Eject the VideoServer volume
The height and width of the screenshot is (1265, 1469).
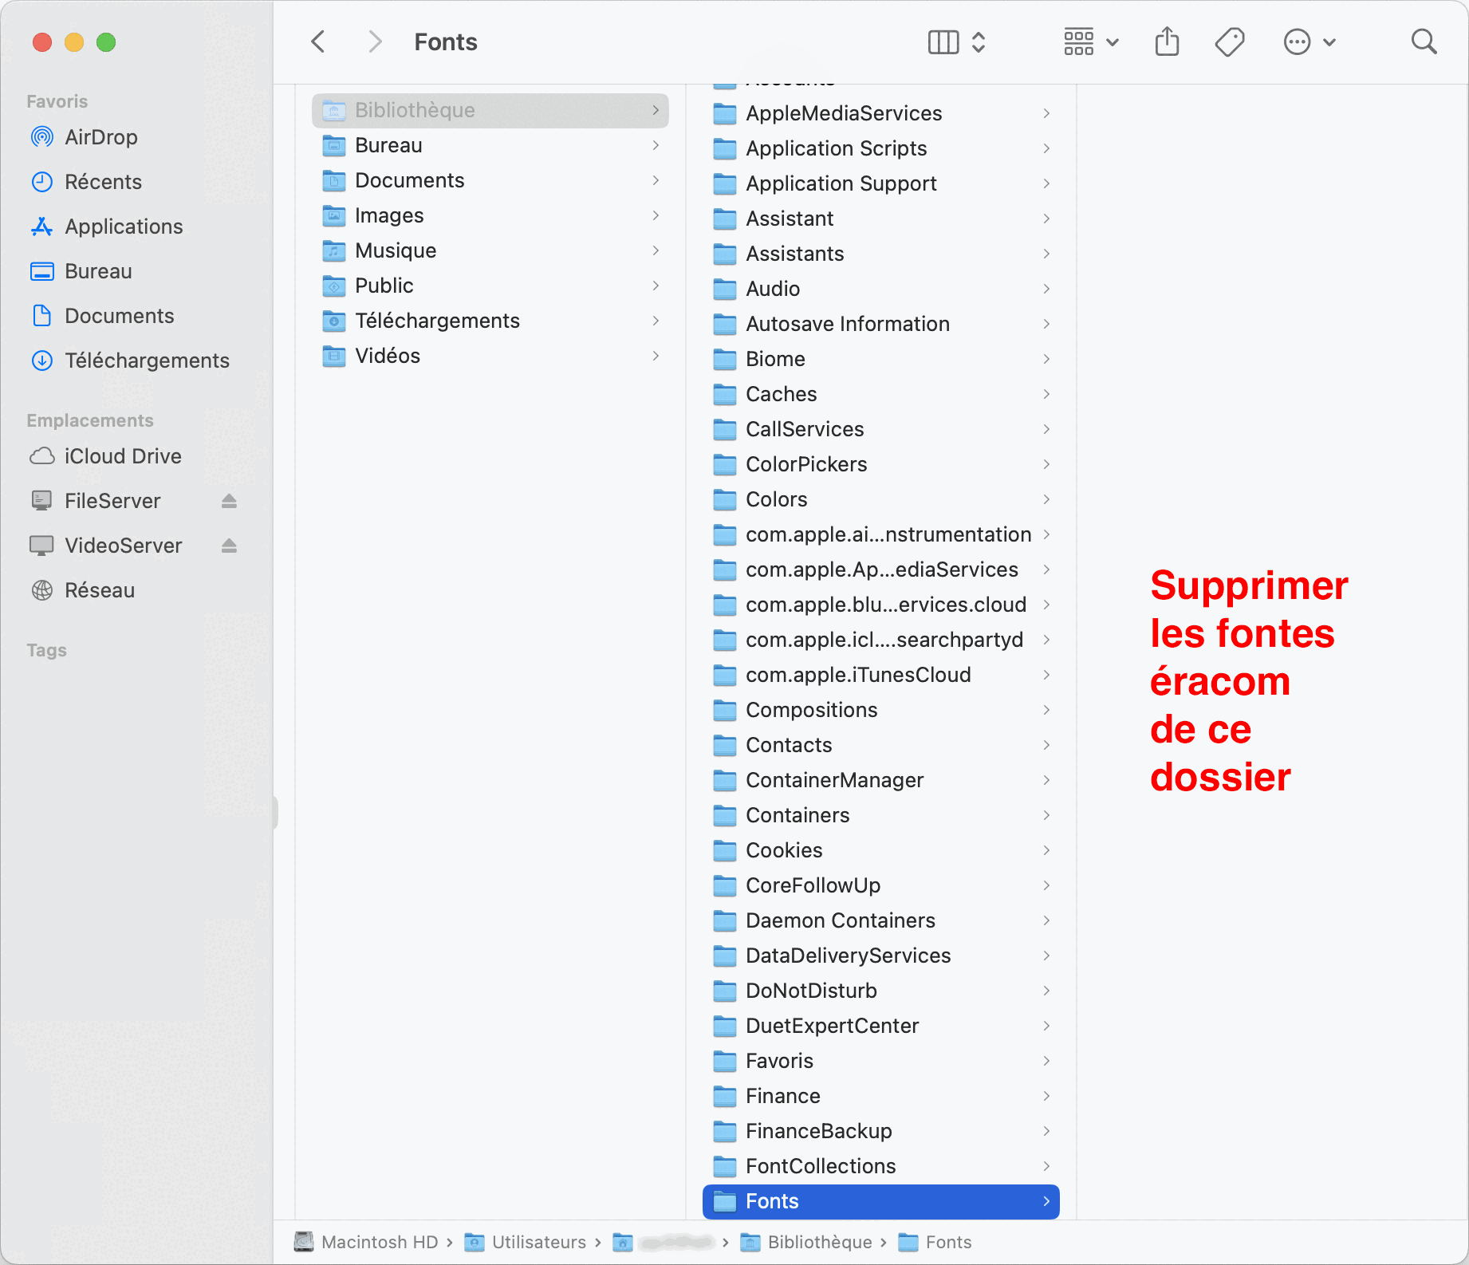pos(229,546)
